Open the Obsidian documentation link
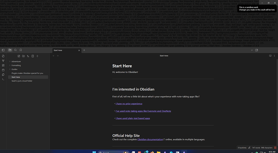 coord(150,140)
